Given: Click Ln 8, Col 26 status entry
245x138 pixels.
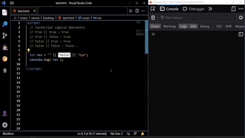Looking at the screenshot, I should [92, 134].
